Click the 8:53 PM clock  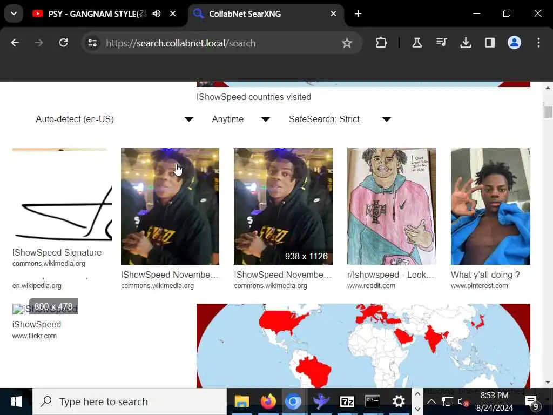[495, 395]
